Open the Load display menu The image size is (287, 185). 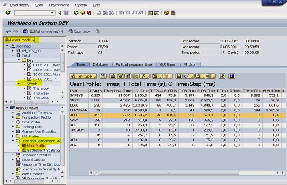20,5
